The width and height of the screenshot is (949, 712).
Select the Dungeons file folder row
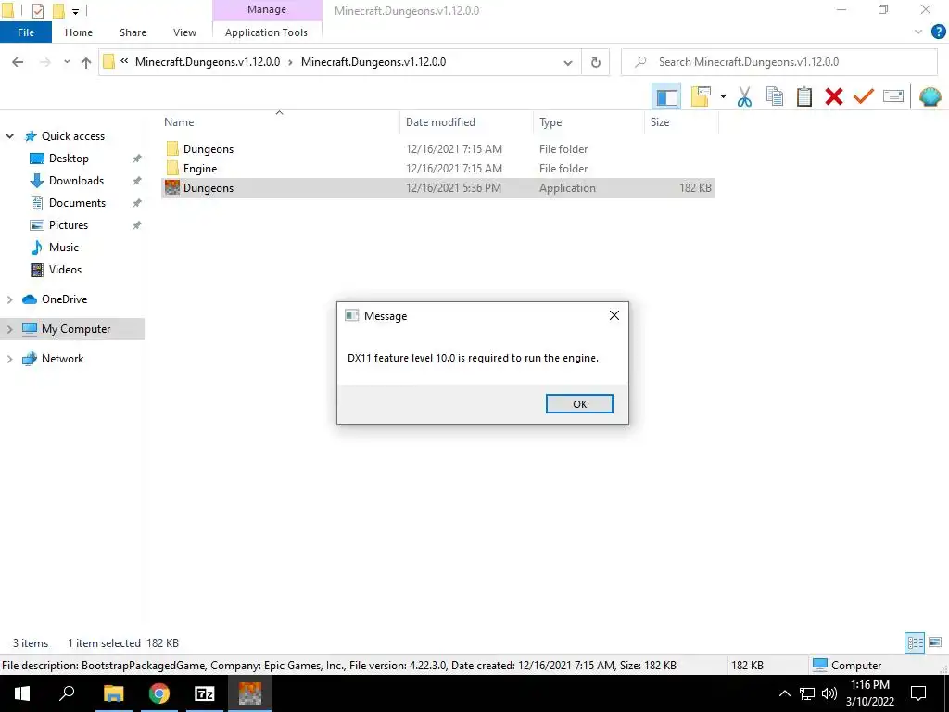click(438, 149)
